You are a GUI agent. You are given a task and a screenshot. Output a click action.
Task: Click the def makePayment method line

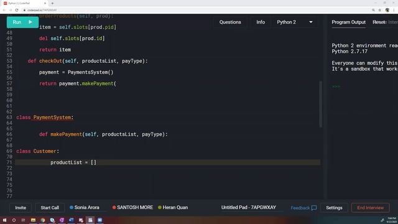[x=103, y=134]
